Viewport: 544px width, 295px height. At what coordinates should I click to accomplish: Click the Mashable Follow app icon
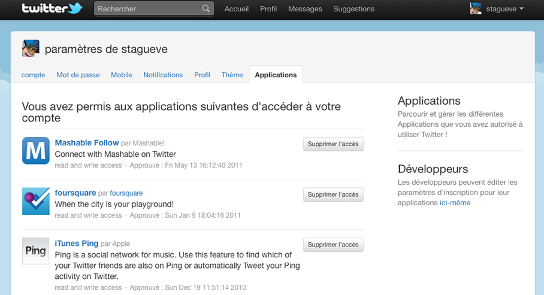(35, 151)
